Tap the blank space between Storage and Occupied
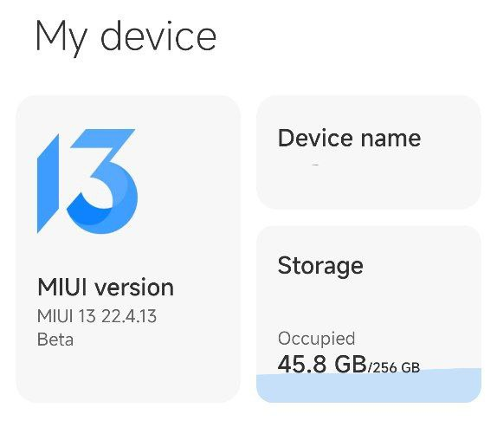This screenshot has width=497, height=427. coord(368,304)
